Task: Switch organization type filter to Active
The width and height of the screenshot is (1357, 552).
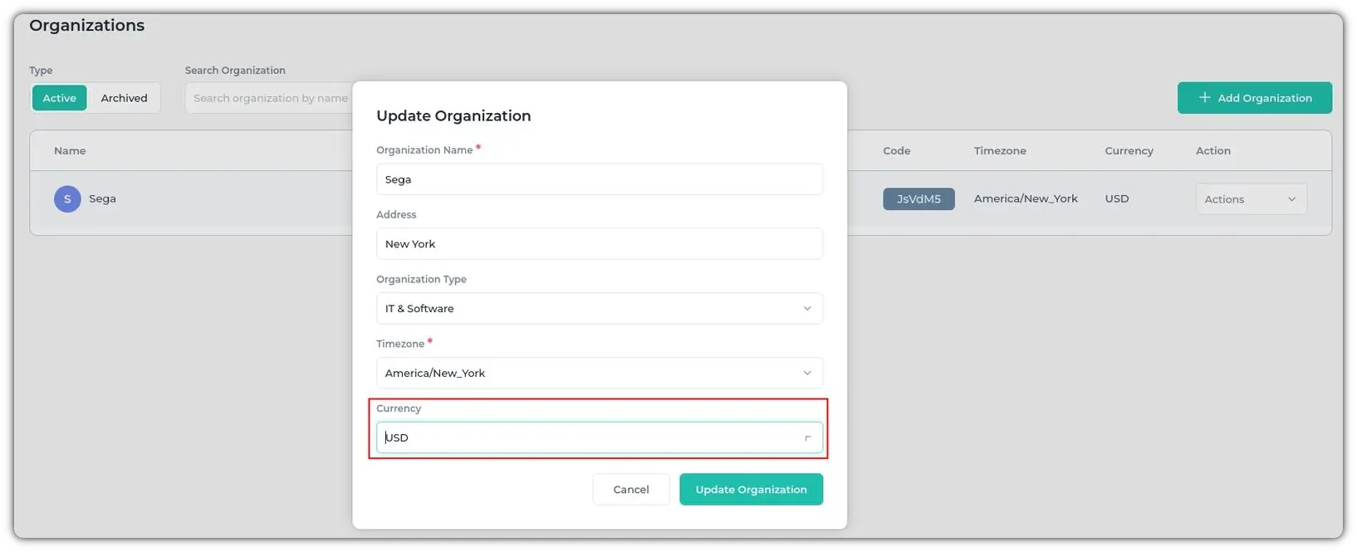Action: coord(59,98)
